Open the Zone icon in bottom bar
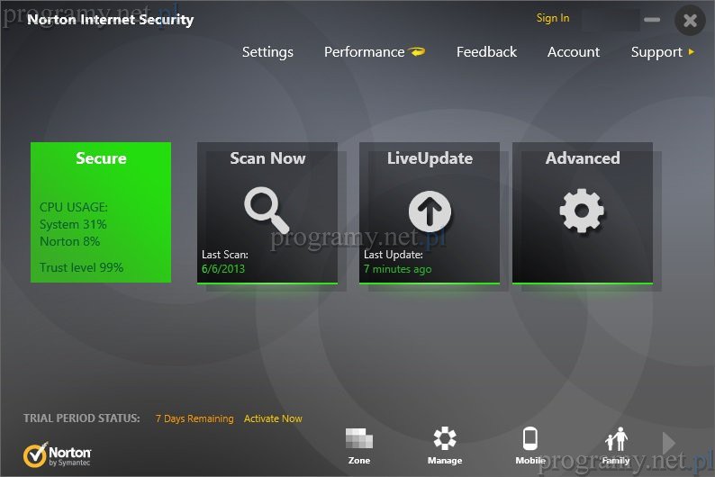 [358, 440]
